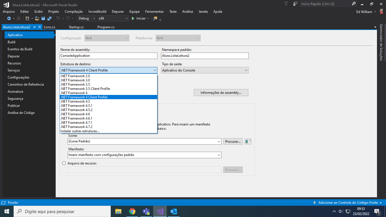Select Eventos de Build in the sidebar
Screen dimensions: 386x217
(x=20, y=49)
